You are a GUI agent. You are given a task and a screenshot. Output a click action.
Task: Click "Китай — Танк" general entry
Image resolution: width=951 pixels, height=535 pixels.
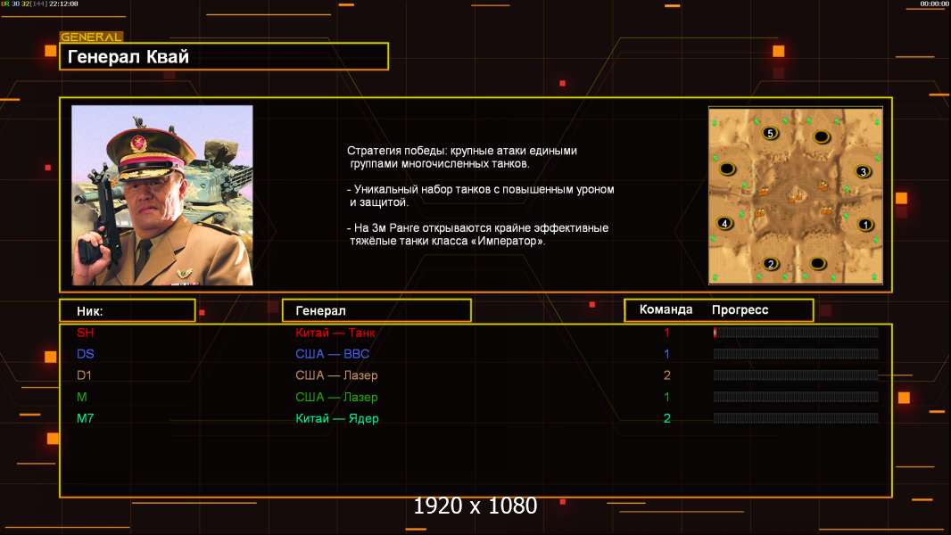pos(335,333)
